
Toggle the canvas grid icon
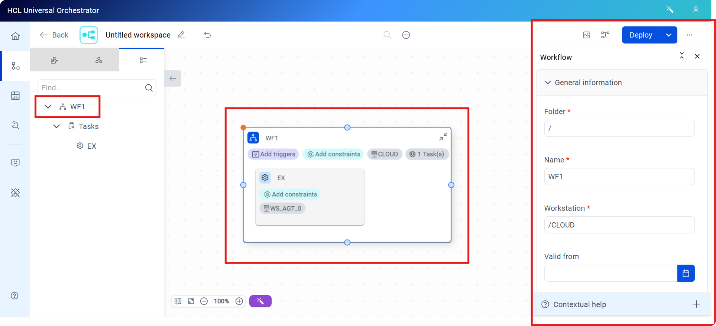[x=178, y=301]
